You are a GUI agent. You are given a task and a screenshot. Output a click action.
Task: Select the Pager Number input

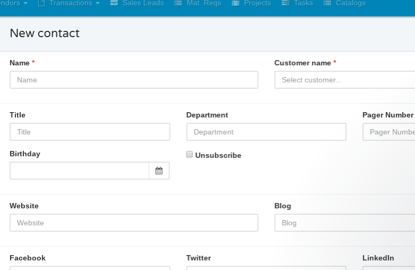coord(388,132)
